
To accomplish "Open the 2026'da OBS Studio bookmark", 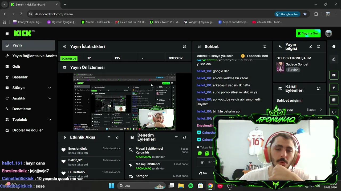I will [267, 22].
